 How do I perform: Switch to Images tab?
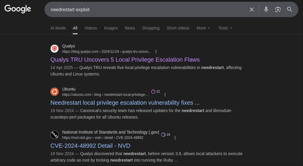111,28
